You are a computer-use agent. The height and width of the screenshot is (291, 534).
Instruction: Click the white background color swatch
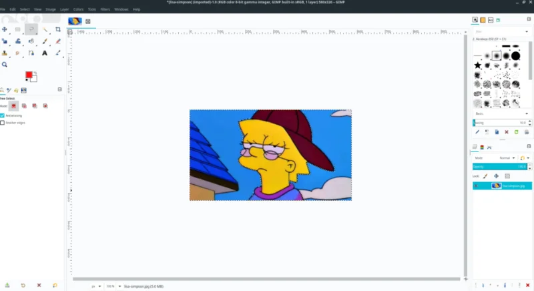[35, 79]
